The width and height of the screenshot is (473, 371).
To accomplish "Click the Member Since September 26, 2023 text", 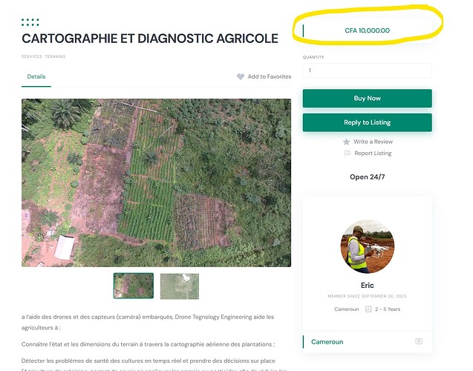I will pos(367,296).
